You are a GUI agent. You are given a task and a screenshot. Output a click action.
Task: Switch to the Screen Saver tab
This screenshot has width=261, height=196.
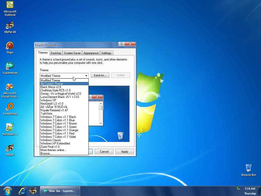(72, 53)
